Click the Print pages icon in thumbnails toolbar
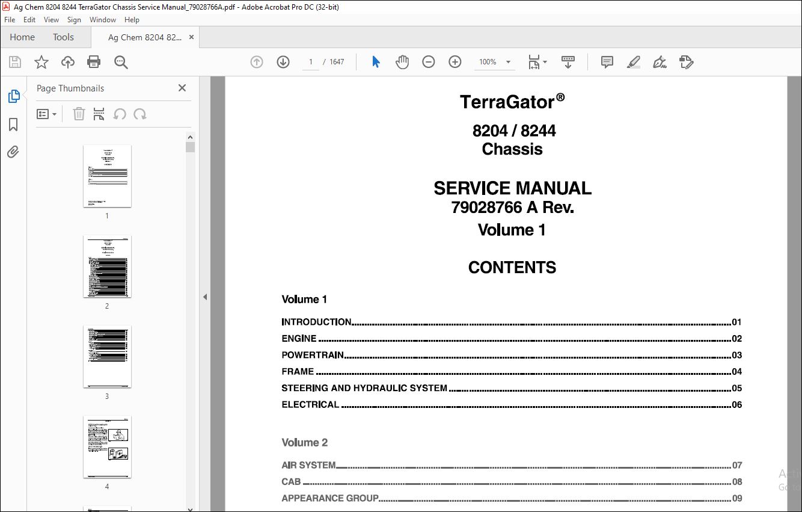The image size is (802, 512). (x=99, y=114)
